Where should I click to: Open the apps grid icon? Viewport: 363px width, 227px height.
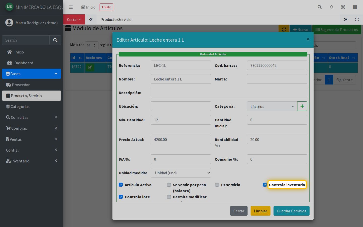[x=355, y=7]
